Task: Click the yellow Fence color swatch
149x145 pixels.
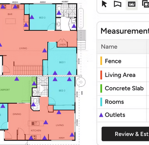Action: pyautogui.click(x=101, y=61)
